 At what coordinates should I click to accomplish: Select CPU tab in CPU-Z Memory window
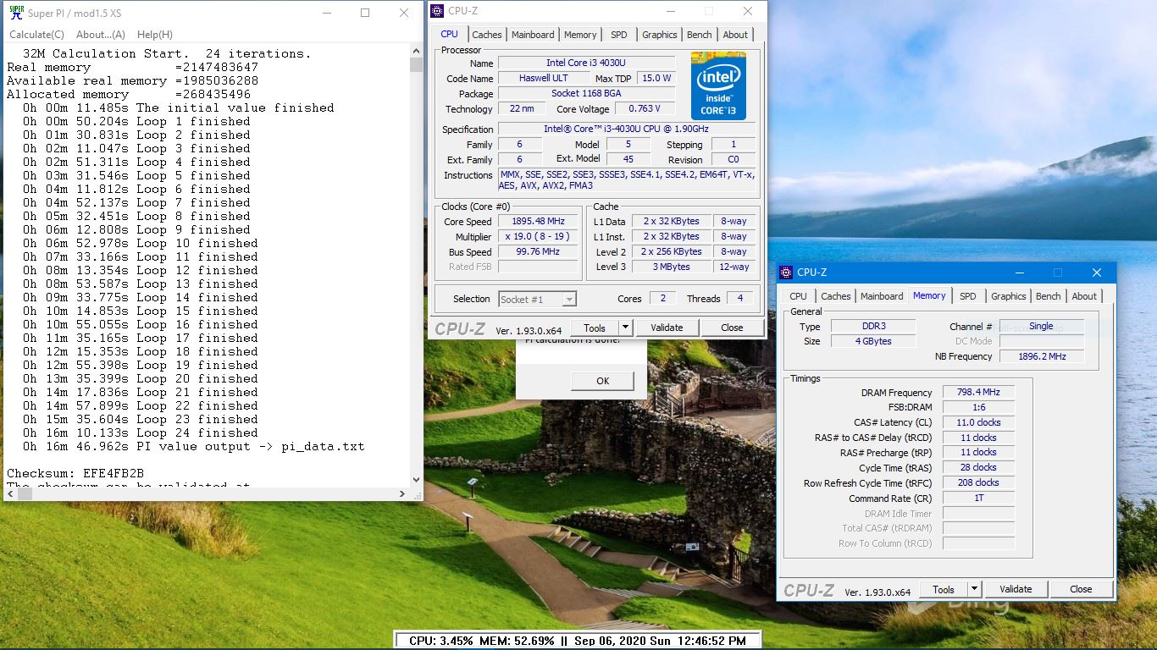pos(799,296)
